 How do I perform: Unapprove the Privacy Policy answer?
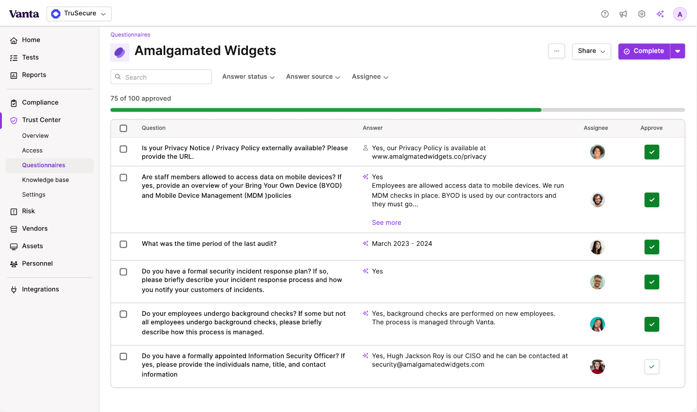pyautogui.click(x=652, y=152)
